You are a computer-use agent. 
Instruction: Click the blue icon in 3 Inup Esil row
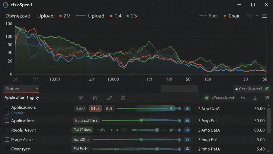tap(187, 140)
